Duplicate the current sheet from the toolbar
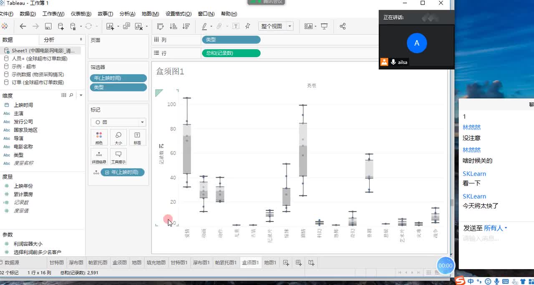Screen dimensions: 534x285 [x=126, y=26]
